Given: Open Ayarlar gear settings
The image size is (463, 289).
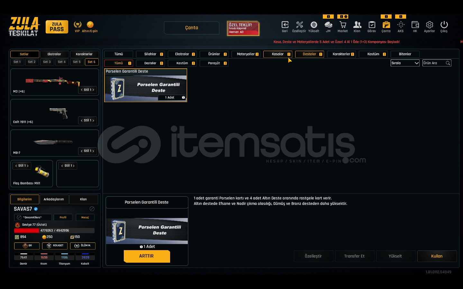Looking at the screenshot, I should (430, 25).
